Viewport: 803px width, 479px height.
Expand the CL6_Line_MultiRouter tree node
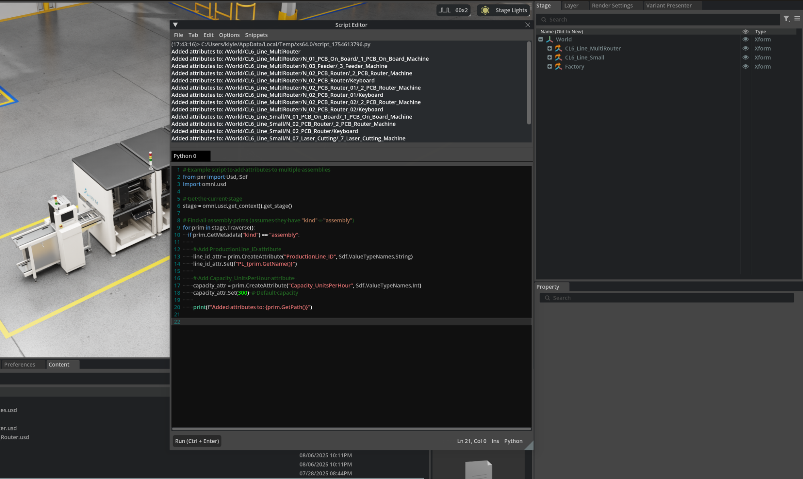tap(550, 48)
